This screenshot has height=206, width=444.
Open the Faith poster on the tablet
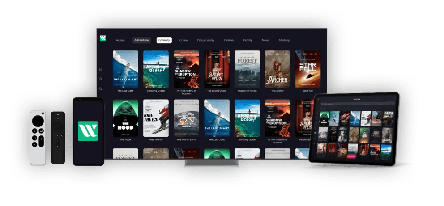tap(388, 118)
